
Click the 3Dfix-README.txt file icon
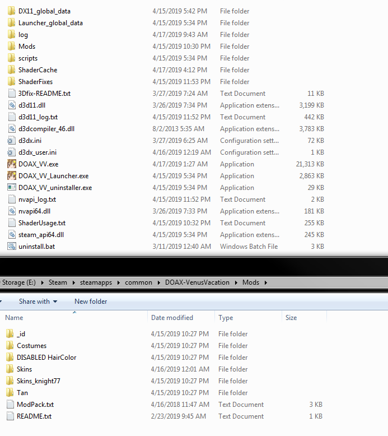[11, 94]
